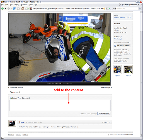The width and height of the screenshot is (143, 140).
Task: Go to next image link
Action: click(x=106, y=88)
